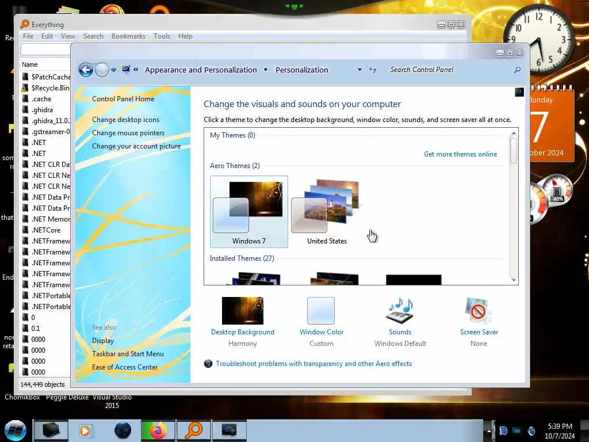This screenshot has height=442, width=589.
Task: Select the Windows 7 Aero theme
Action: pos(249,212)
